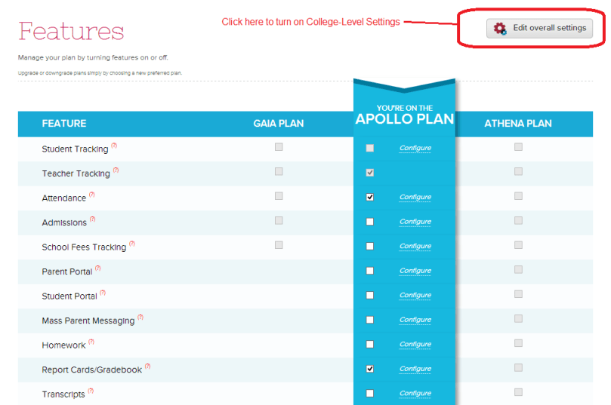Click the FEATURE column header
Image resolution: width=611 pixels, height=405 pixels.
[x=64, y=124]
